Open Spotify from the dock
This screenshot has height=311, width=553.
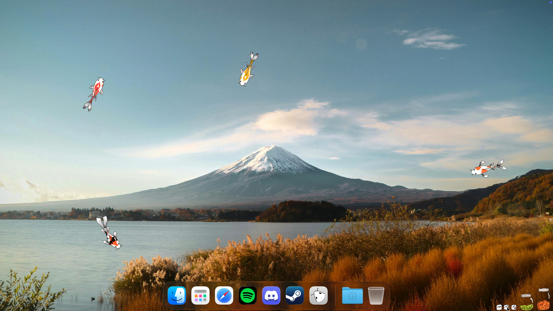pos(247,295)
